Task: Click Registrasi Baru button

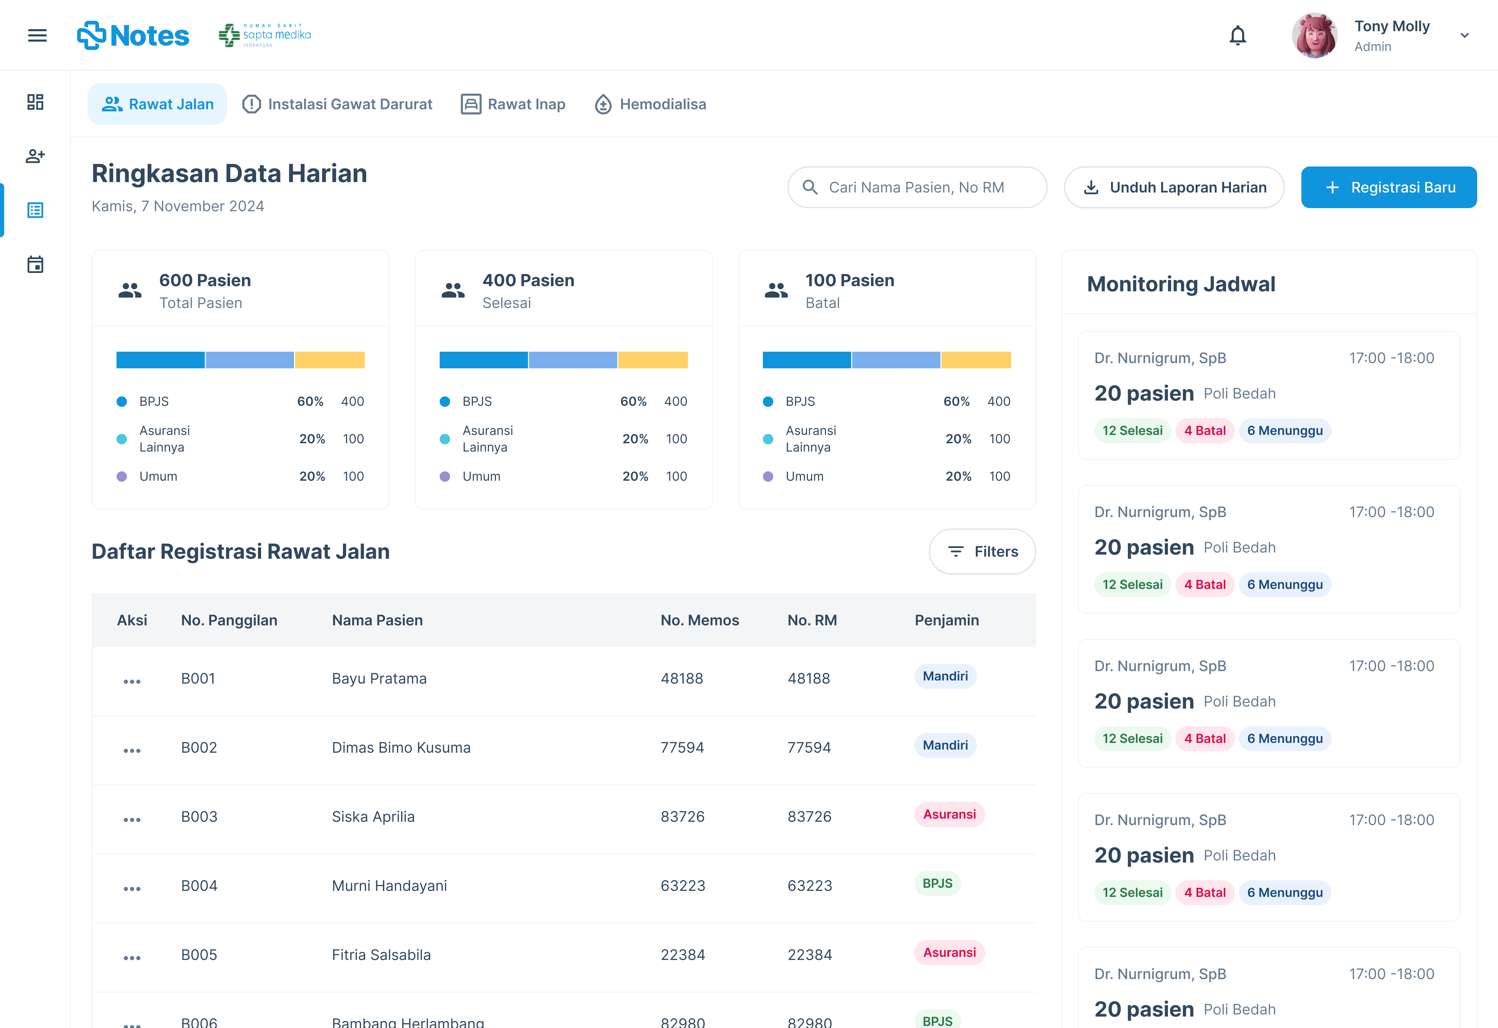Action: (x=1388, y=188)
